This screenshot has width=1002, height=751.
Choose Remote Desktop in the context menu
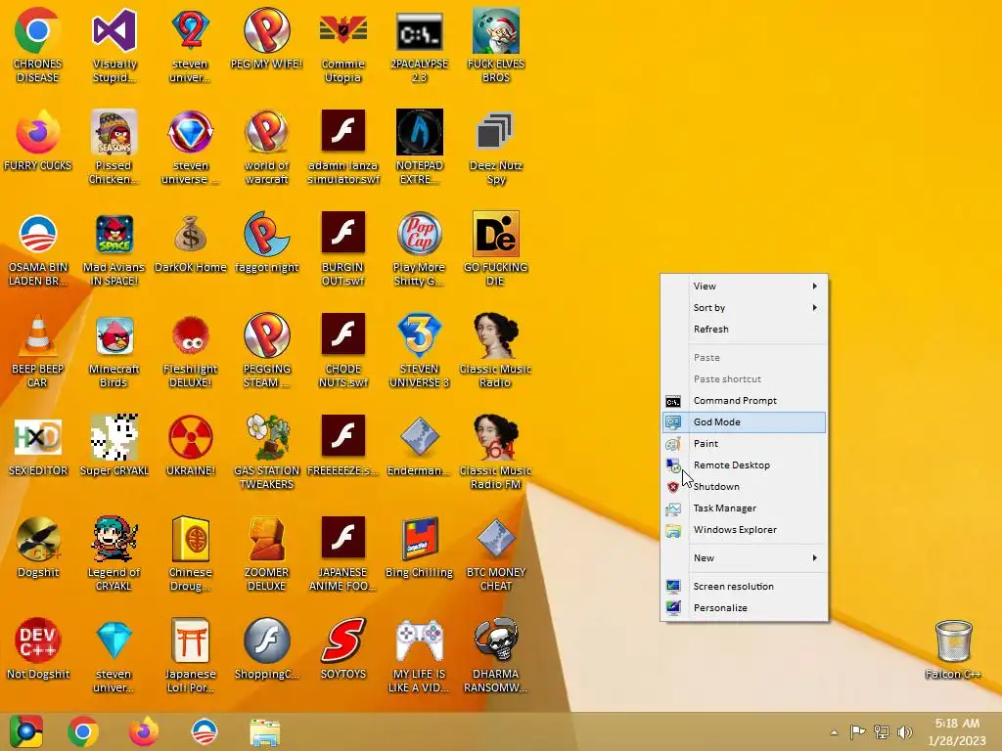click(744, 465)
